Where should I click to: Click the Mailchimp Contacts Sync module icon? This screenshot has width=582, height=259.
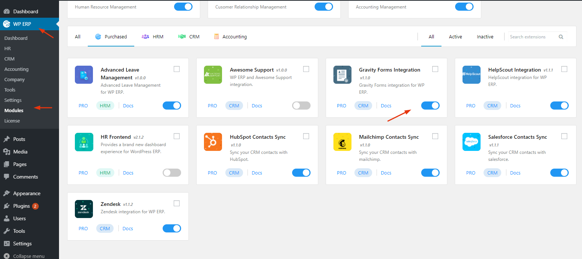coord(342,142)
